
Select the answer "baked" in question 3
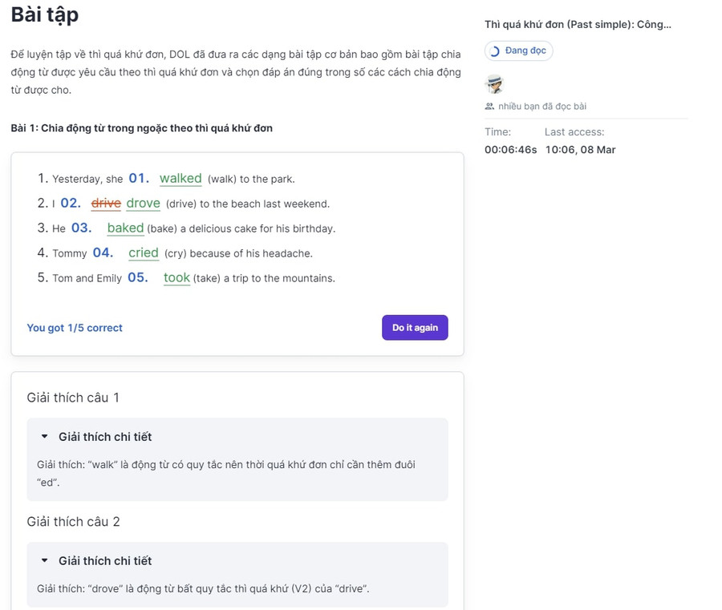click(125, 228)
